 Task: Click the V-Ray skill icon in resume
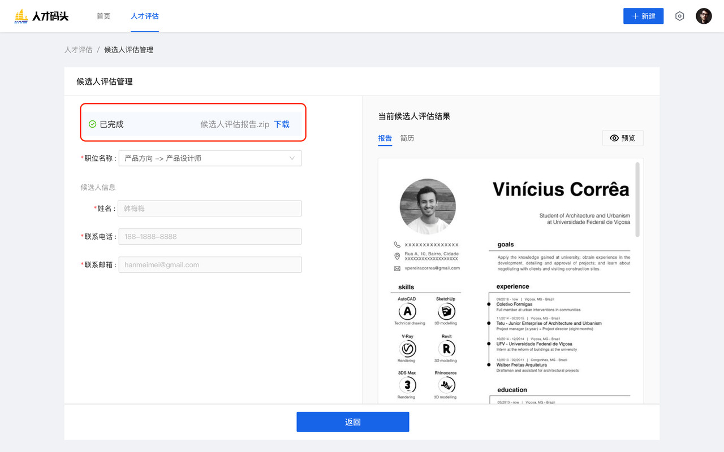(x=407, y=348)
